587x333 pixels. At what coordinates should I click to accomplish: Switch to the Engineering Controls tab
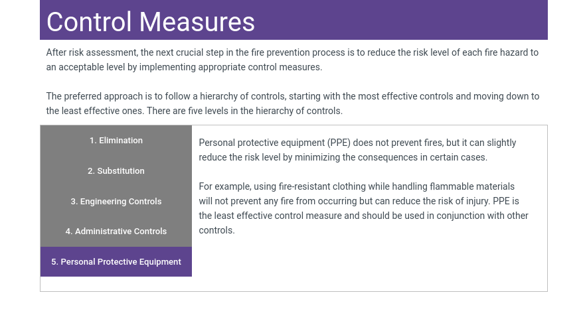pos(116,202)
